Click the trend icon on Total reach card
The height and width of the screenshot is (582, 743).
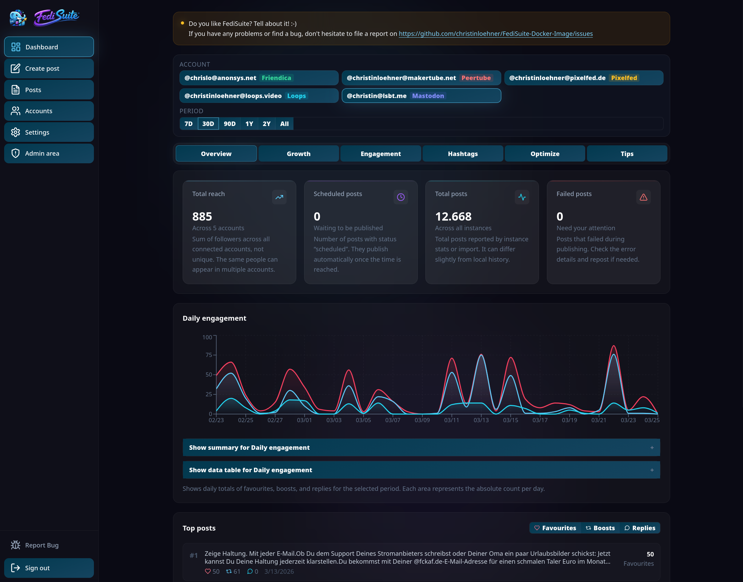click(x=279, y=197)
